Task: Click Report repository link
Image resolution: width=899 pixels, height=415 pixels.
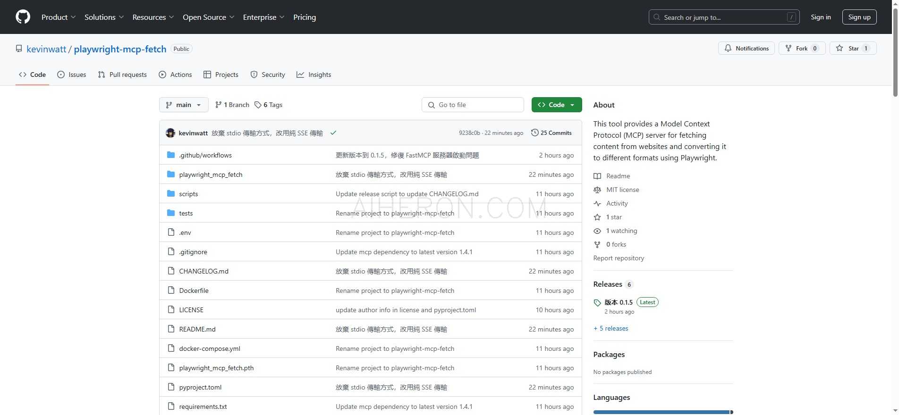Action: 619,258
